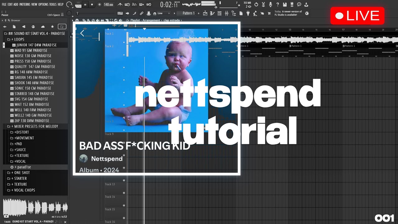Save project with the floppy disk icon
This screenshot has width=398, height=224.
click(285, 4)
